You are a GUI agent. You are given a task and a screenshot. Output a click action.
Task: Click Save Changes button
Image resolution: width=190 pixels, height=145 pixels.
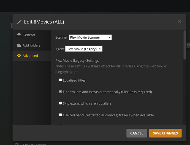pyautogui.click(x=165, y=133)
